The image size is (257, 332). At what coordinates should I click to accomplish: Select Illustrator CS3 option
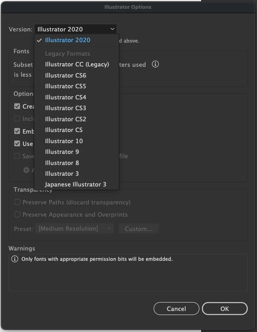click(77, 108)
